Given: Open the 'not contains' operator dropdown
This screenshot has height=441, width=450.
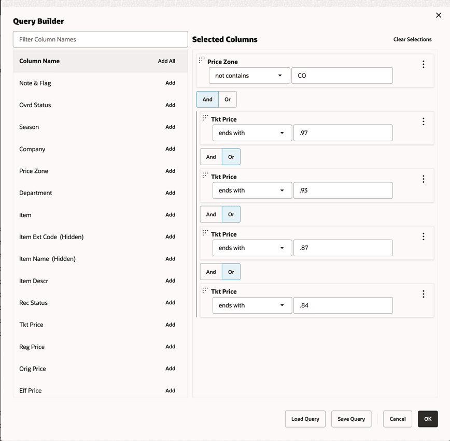Looking at the screenshot, I should 249,76.
